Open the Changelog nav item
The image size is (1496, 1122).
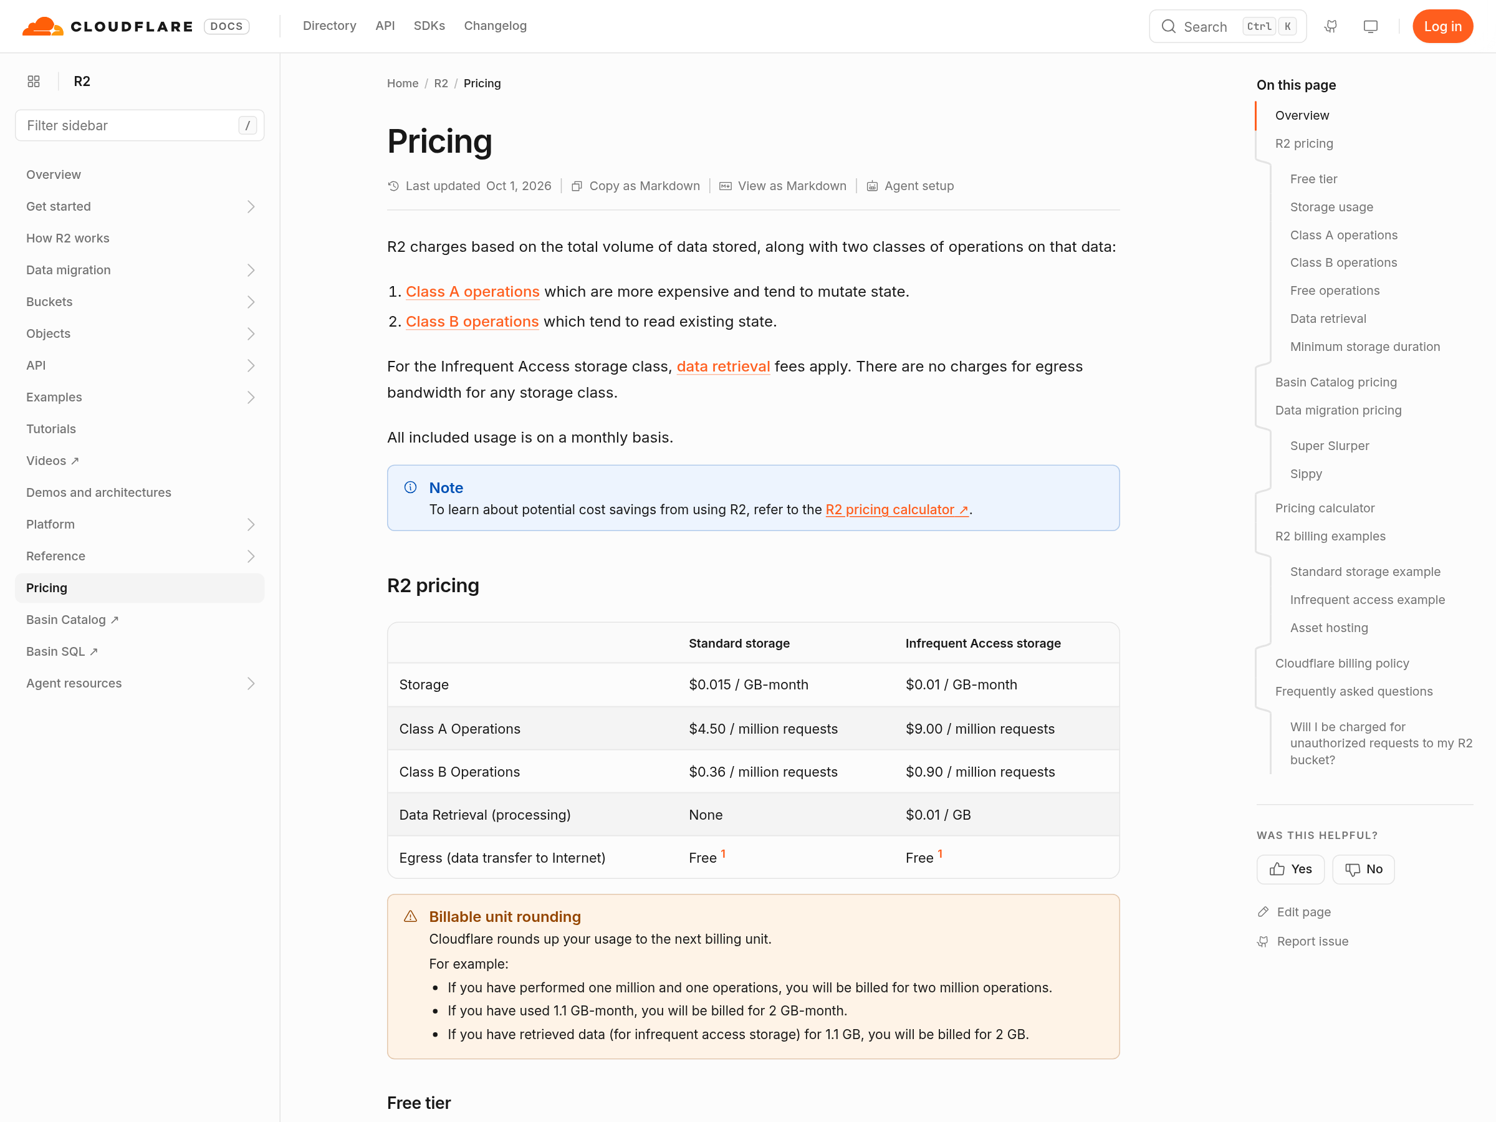495,26
